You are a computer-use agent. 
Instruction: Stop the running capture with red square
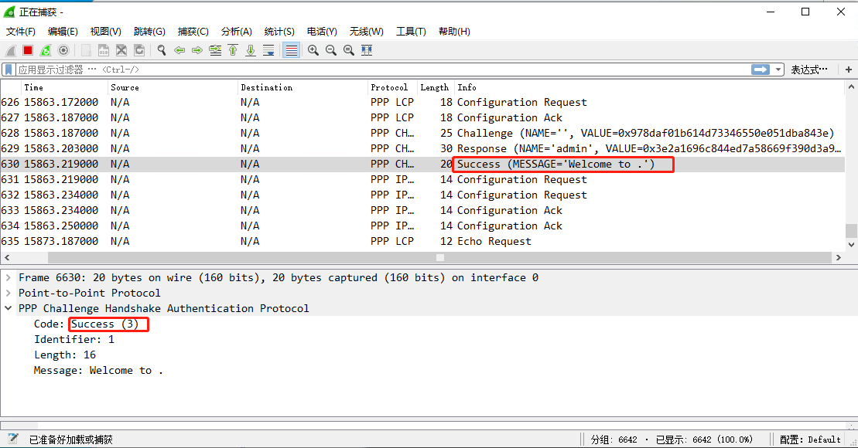click(28, 50)
